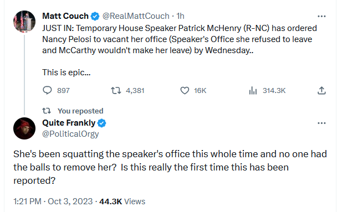Viewport: 342px width, 212px height.
Task: Open Matt Couch's profile picture
Action: pyautogui.click(x=24, y=22)
